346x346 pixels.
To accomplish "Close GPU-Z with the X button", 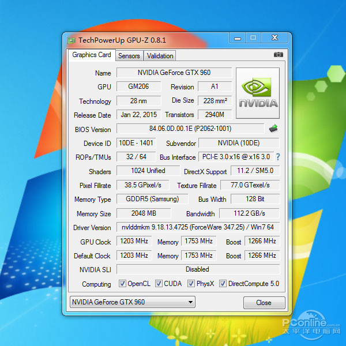I will (x=274, y=38).
